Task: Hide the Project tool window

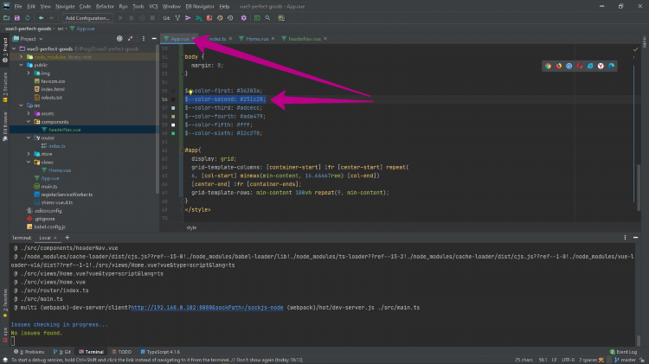Action: click(x=154, y=38)
